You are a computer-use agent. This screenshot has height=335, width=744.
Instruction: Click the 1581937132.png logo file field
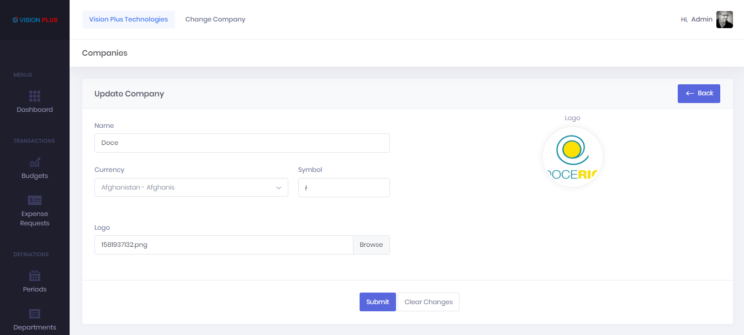(x=224, y=245)
